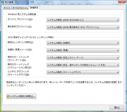The height and width of the screenshot is (112, 127).
Task: Click shield icon on システムの既定の変更 button
Action: 8,96
